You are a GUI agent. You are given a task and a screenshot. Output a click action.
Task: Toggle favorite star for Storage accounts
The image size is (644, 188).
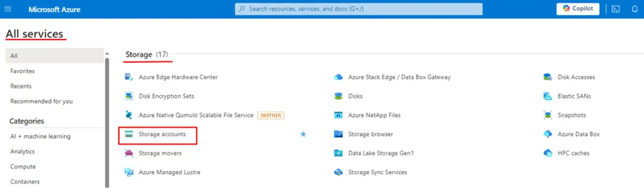pos(303,134)
